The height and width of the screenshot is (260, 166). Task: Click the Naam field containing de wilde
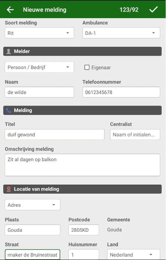(x=39, y=92)
